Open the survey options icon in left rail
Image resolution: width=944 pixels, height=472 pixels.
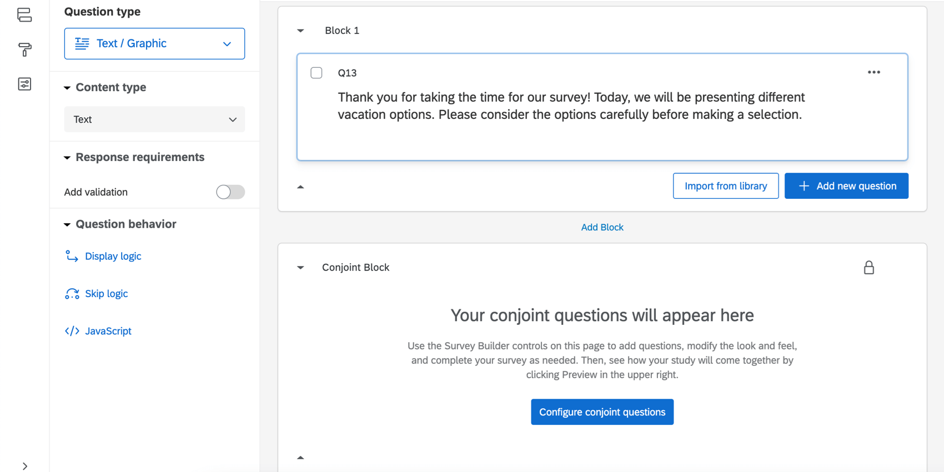tap(24, 84)
